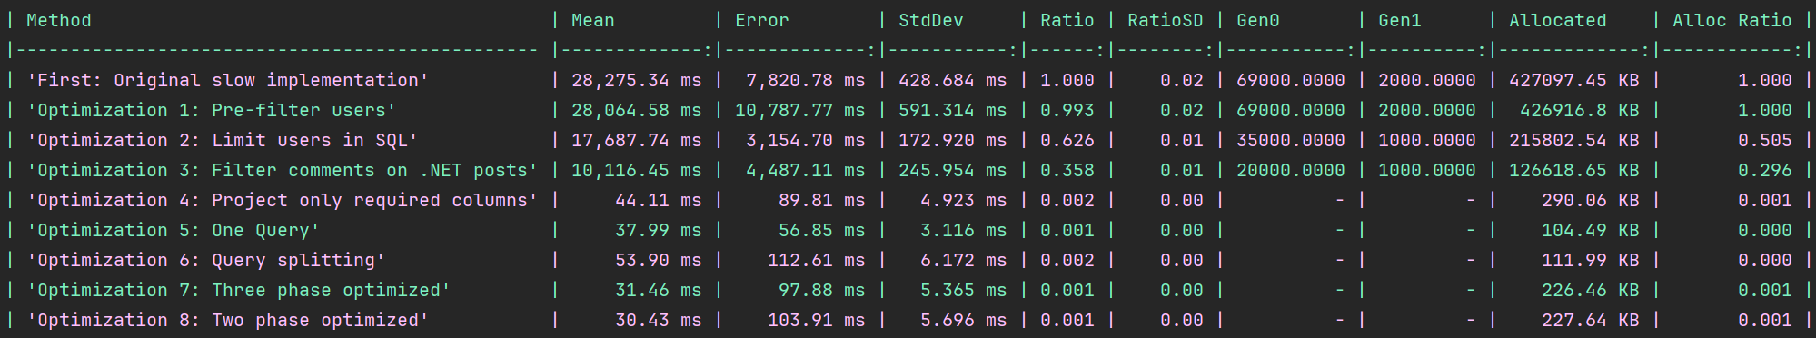This screenshot has width=1816, height=338.
Task: Click the Ratio column header
Action: click(x=1067, y=20)
